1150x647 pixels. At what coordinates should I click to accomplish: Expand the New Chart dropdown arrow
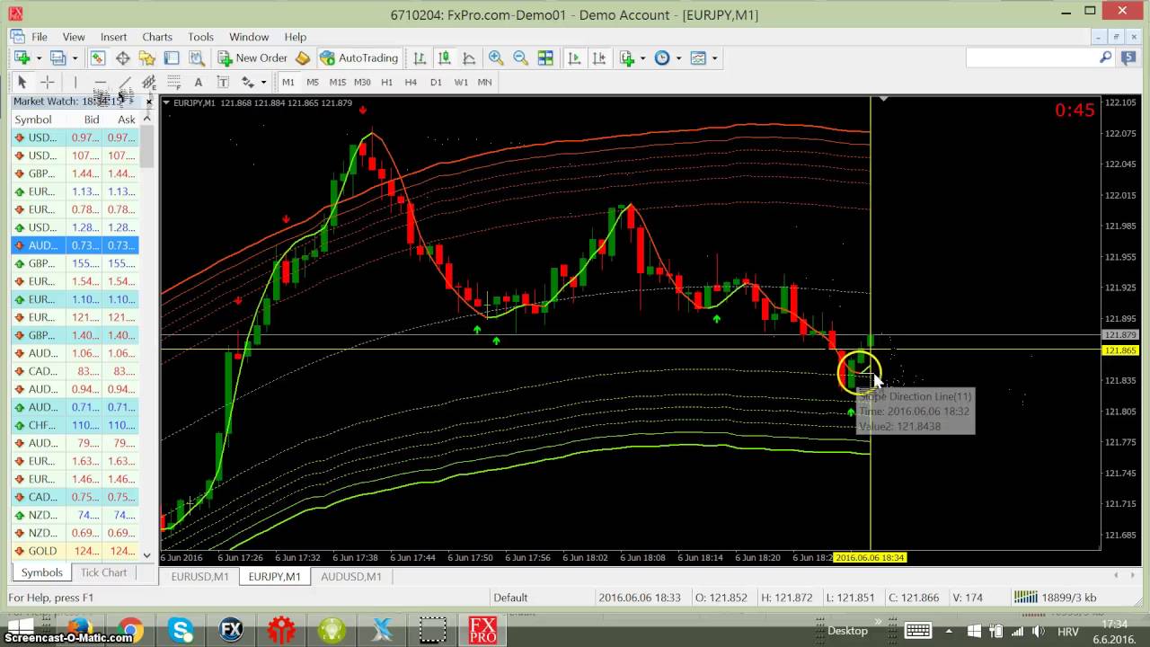click(39, 58)
